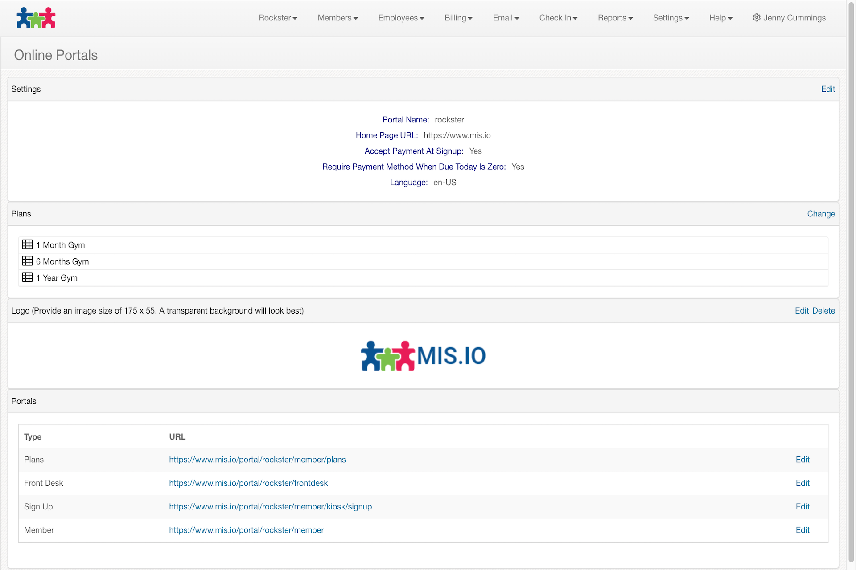The width and height of the screenshot is (856, 570).
Task: Click the Online Portals page heading
Action: (x=56, y=55)
